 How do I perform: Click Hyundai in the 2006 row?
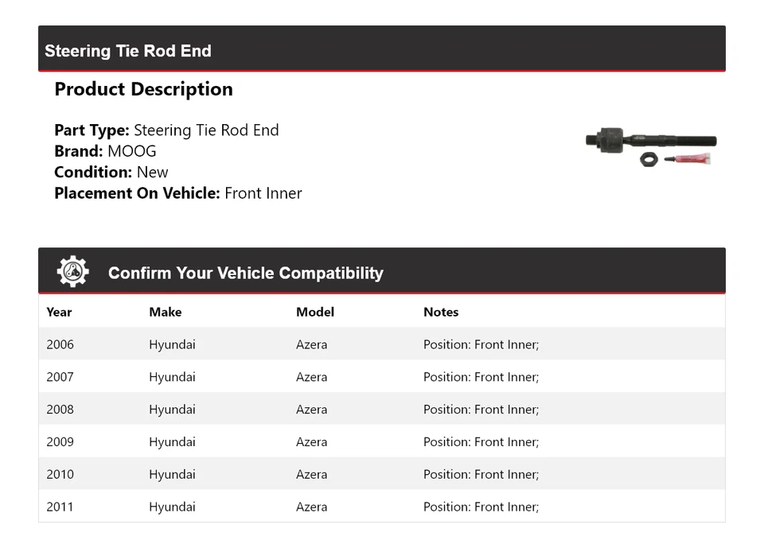pyautogui.click(x=172, y=344)
